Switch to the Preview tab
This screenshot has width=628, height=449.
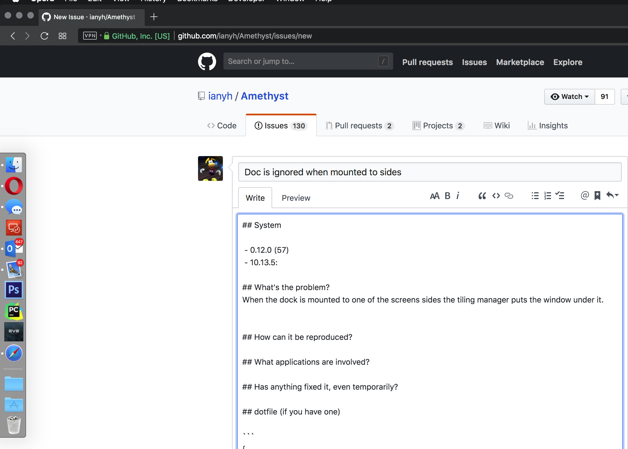tap(296, 198)
